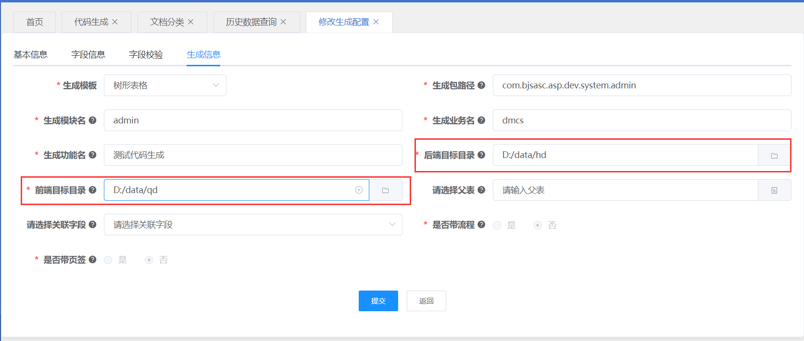Clear the 前端目标目录 input value
804x341 pixels.
tap(359, 190)
